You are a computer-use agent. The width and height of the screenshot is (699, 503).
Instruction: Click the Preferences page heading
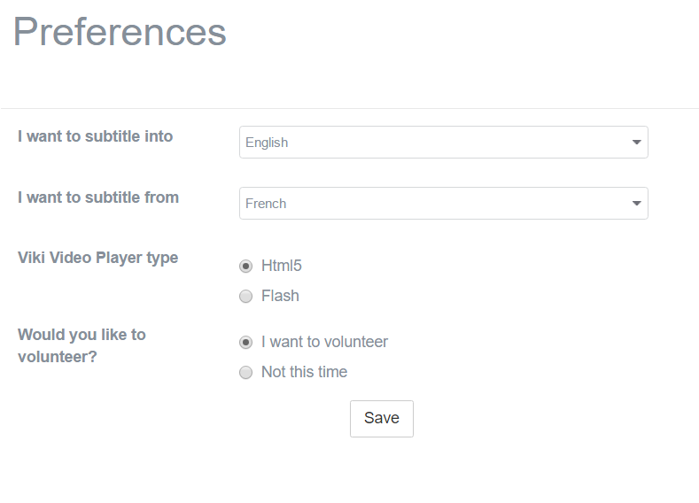[120, 32]
